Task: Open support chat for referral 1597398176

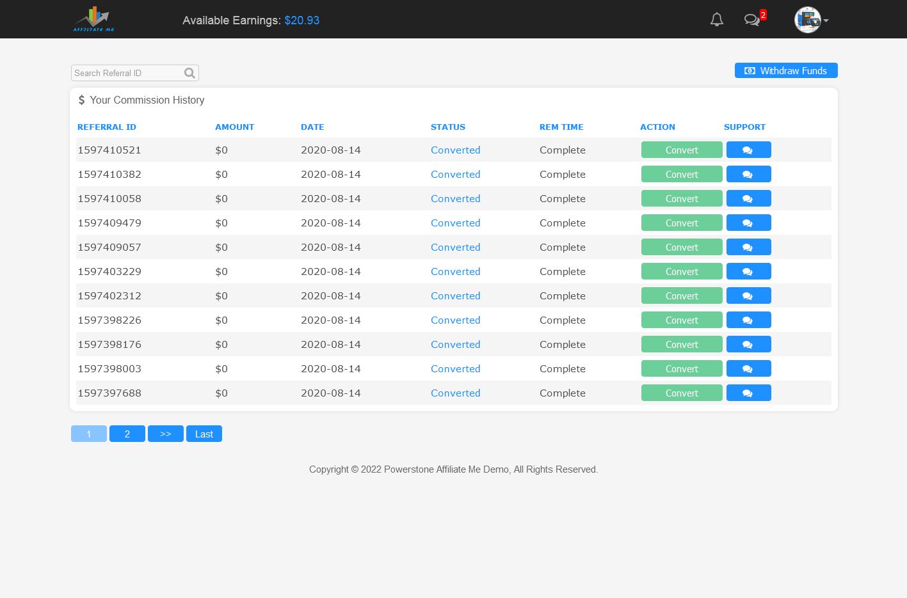Action: point(748,345)
